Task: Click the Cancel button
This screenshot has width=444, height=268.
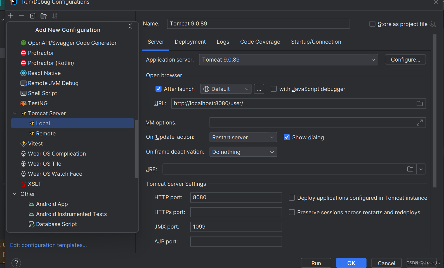Action: click(386, 263)
